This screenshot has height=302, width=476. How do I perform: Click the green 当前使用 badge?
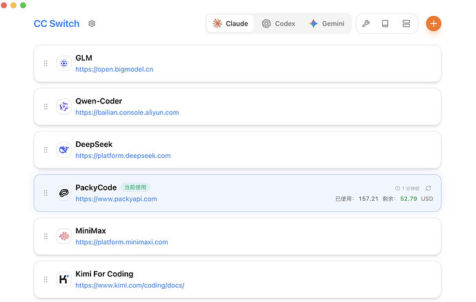(135, 188)
